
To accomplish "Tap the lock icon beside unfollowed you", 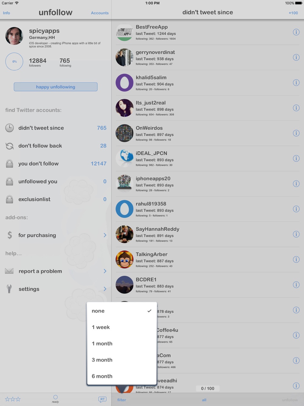I will [x=9, y=182].
